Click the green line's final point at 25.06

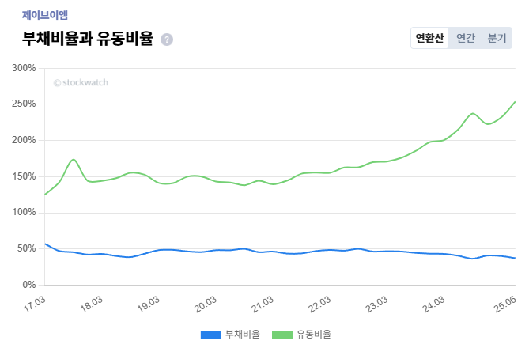(516, 101)
